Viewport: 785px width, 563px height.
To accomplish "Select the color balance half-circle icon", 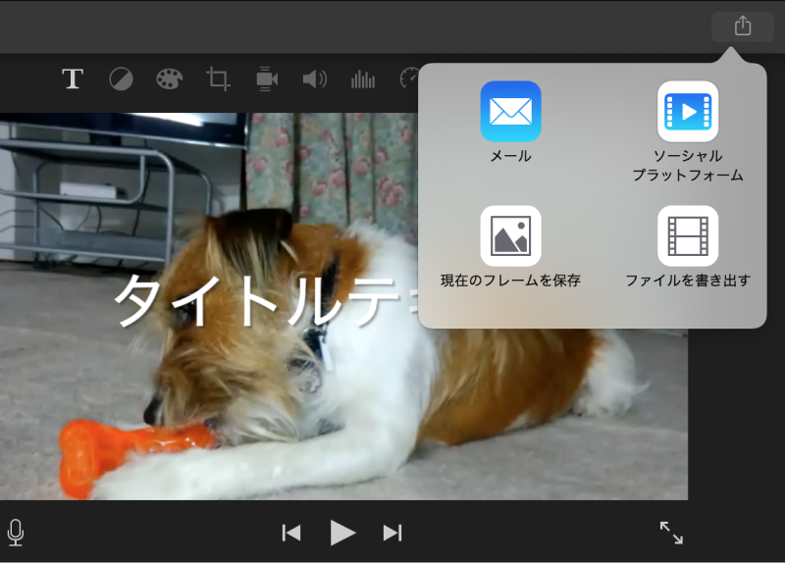I will 121,79.
